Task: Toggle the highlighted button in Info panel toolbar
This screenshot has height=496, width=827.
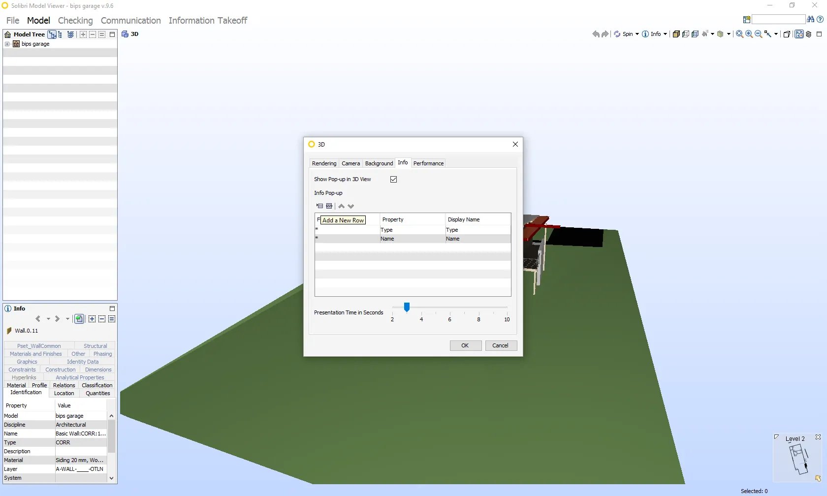Action: coord(79,319)
